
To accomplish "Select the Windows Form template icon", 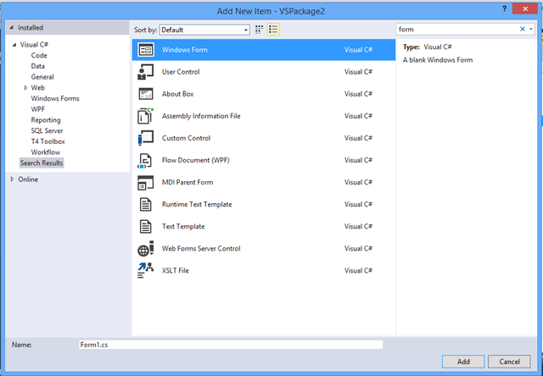I will click(x=146, y=50).
